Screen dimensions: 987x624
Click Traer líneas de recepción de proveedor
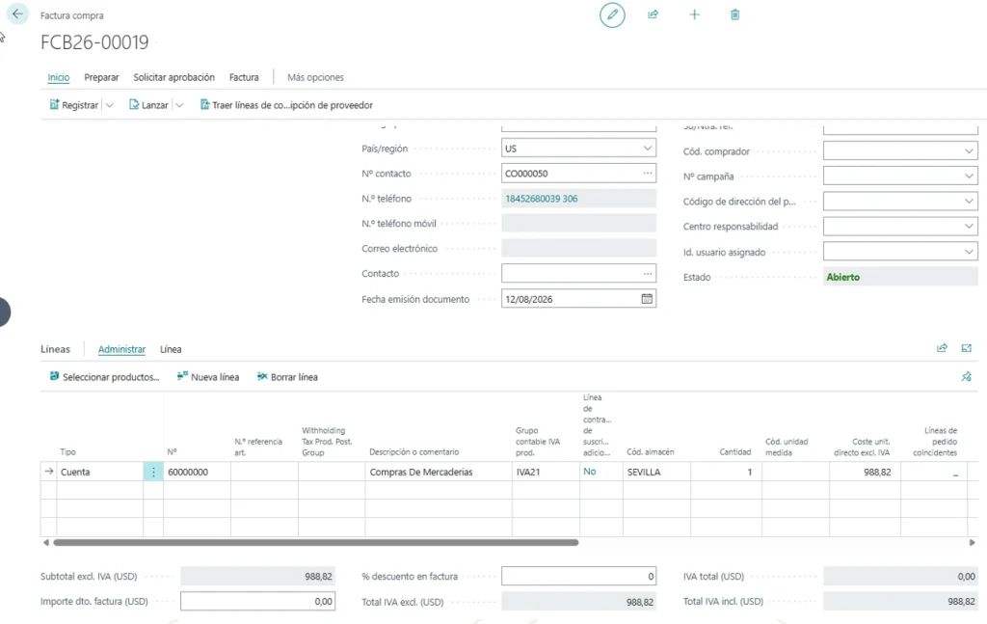coord(286,105)
